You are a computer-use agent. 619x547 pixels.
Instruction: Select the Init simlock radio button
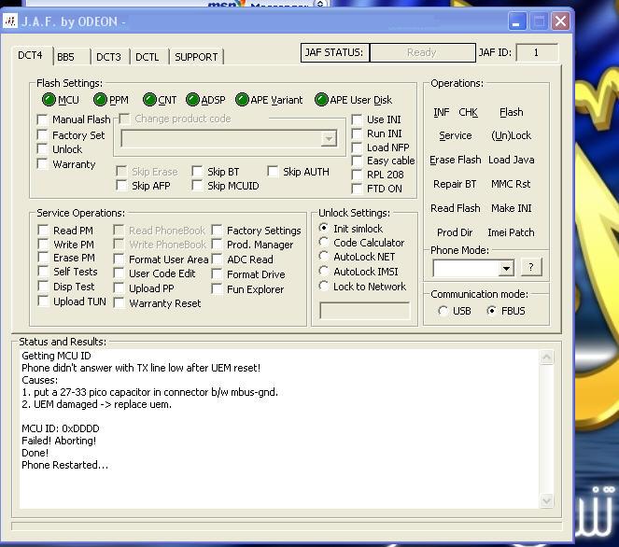324,228
